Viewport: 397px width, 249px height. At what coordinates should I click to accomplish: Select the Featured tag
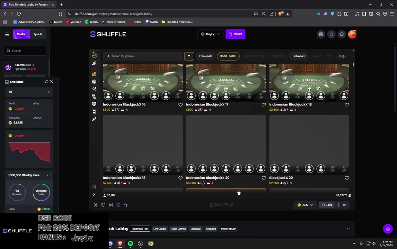(211, 229)
